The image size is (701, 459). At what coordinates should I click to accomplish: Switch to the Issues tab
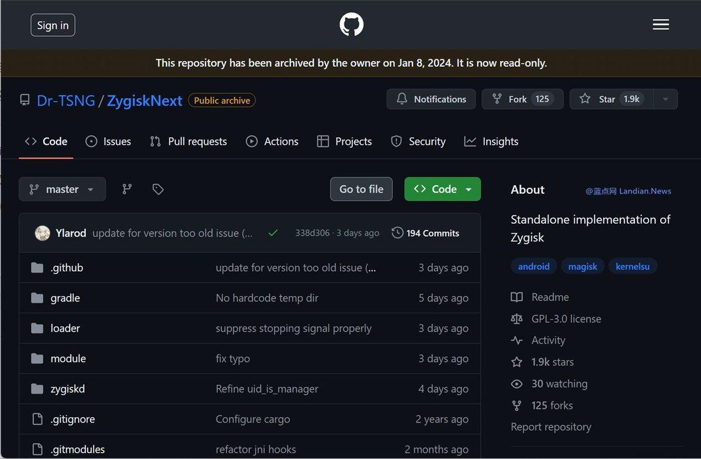(x=108, y=141)
